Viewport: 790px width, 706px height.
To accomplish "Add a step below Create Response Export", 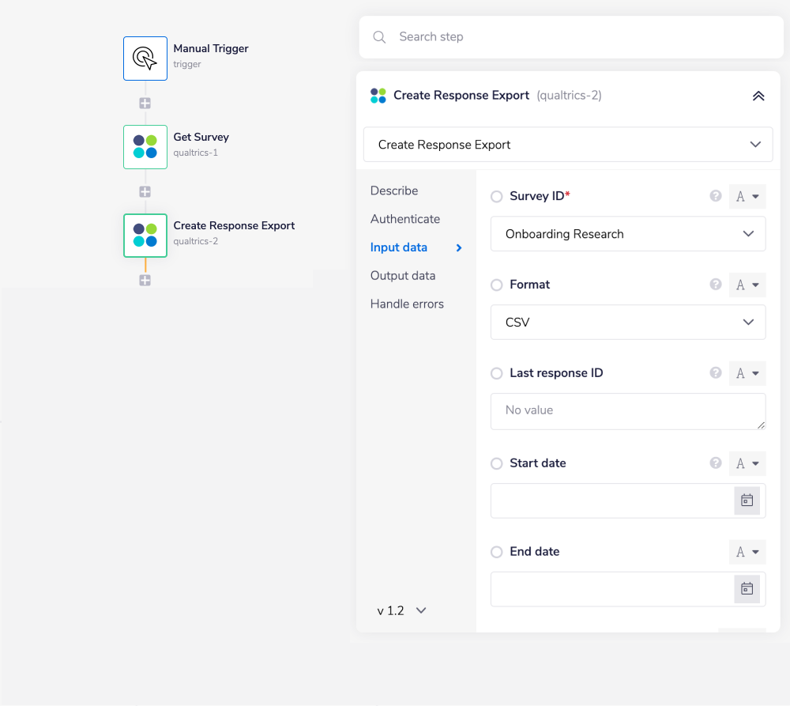I will [145, 280].
